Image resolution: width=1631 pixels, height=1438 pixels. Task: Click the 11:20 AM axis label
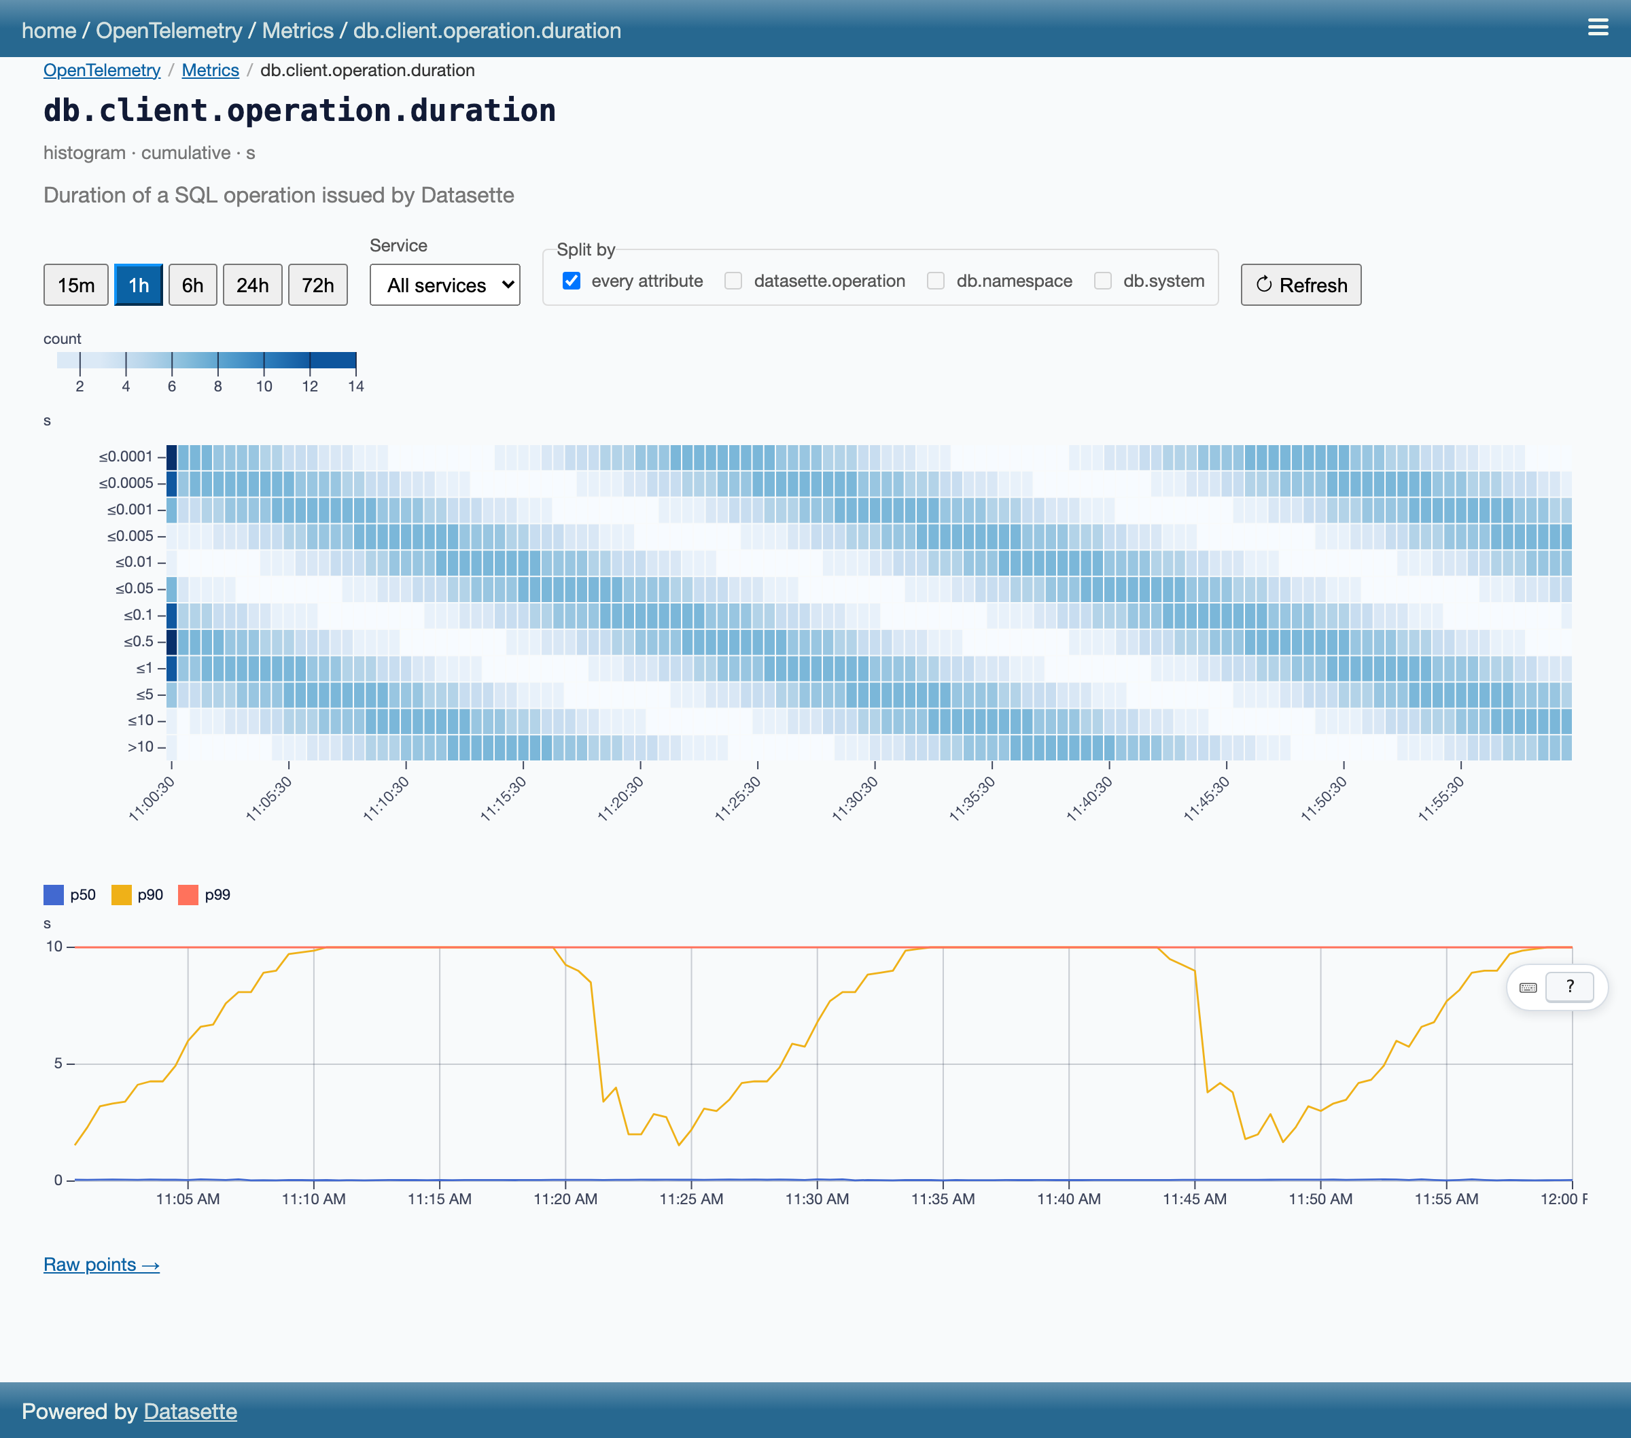pos(565,1199)
